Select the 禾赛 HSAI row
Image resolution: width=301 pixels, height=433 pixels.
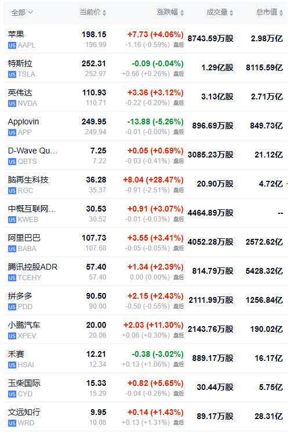[146, 359]
